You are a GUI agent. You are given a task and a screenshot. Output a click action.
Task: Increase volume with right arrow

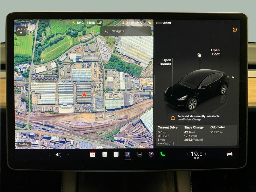click(68, 154)
